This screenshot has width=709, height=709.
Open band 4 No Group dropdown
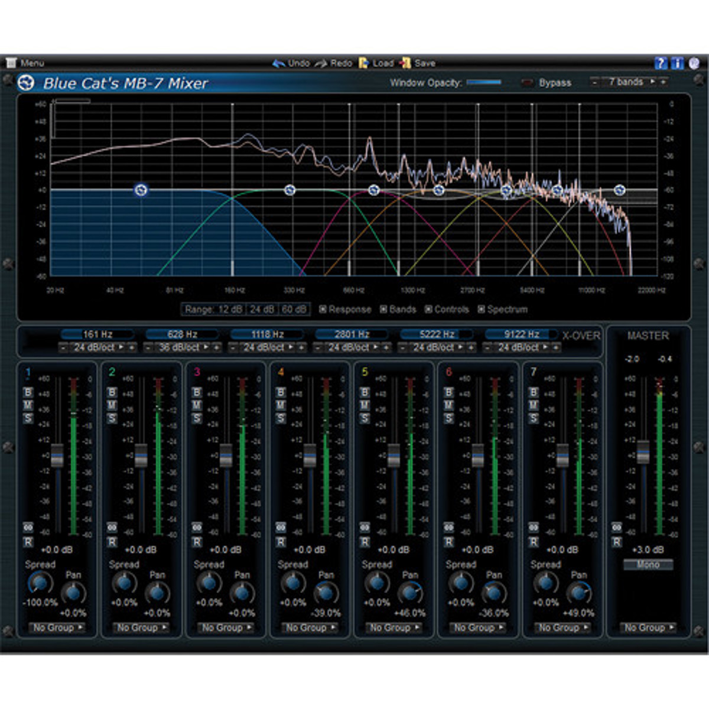coord(310,627)
